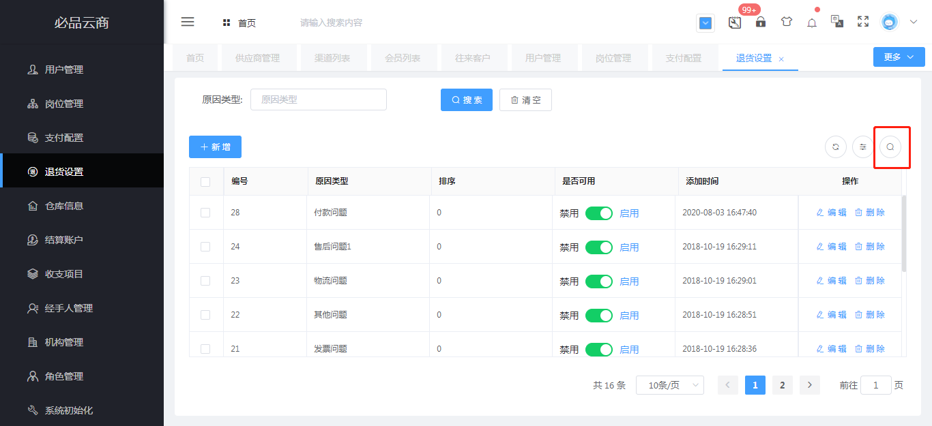Image resolution: width=932 pixels, height=426 pixels.
Task: Toggle the enable switch for 发票问题
Action: 599,350
